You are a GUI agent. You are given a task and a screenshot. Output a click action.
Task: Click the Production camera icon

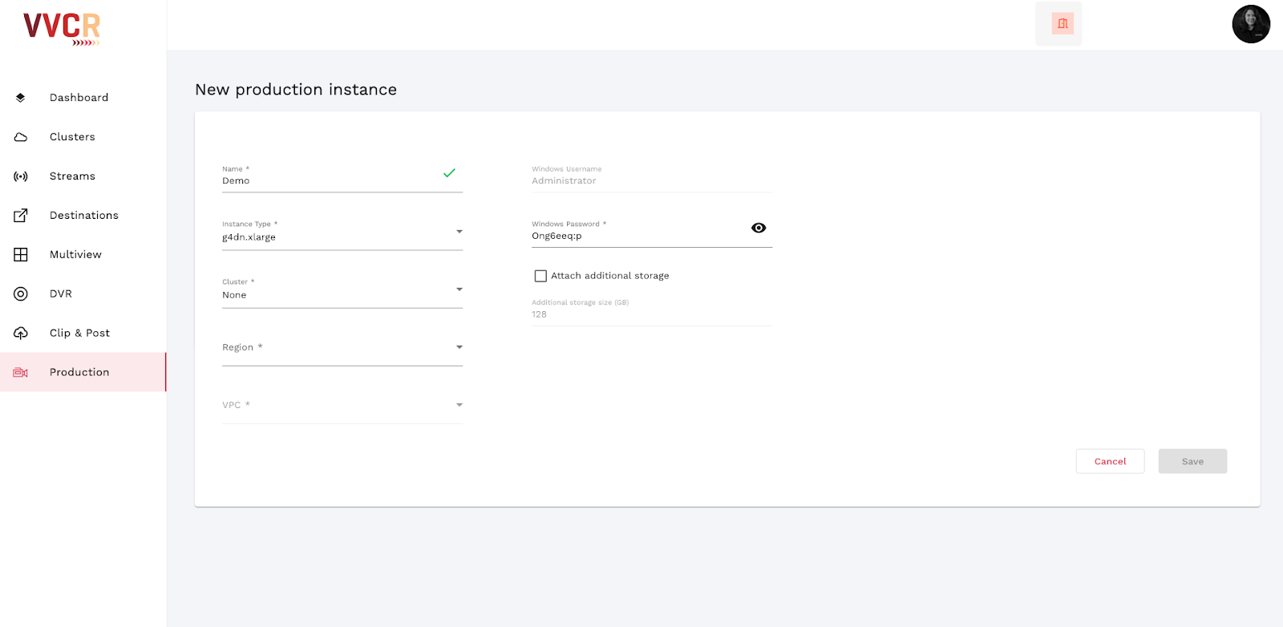[21, 373]
